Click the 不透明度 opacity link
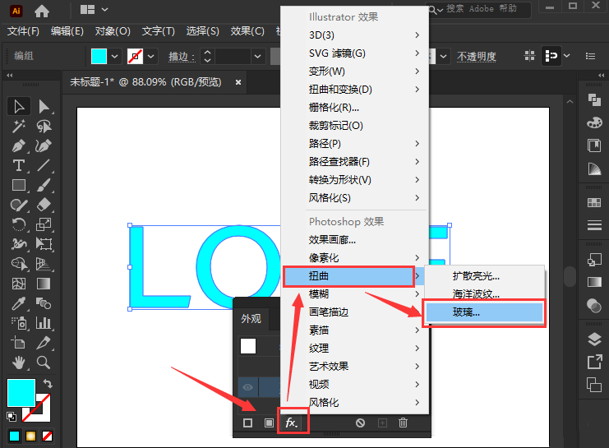This screenshot has height=448, width=609. [x=477, y=57]
